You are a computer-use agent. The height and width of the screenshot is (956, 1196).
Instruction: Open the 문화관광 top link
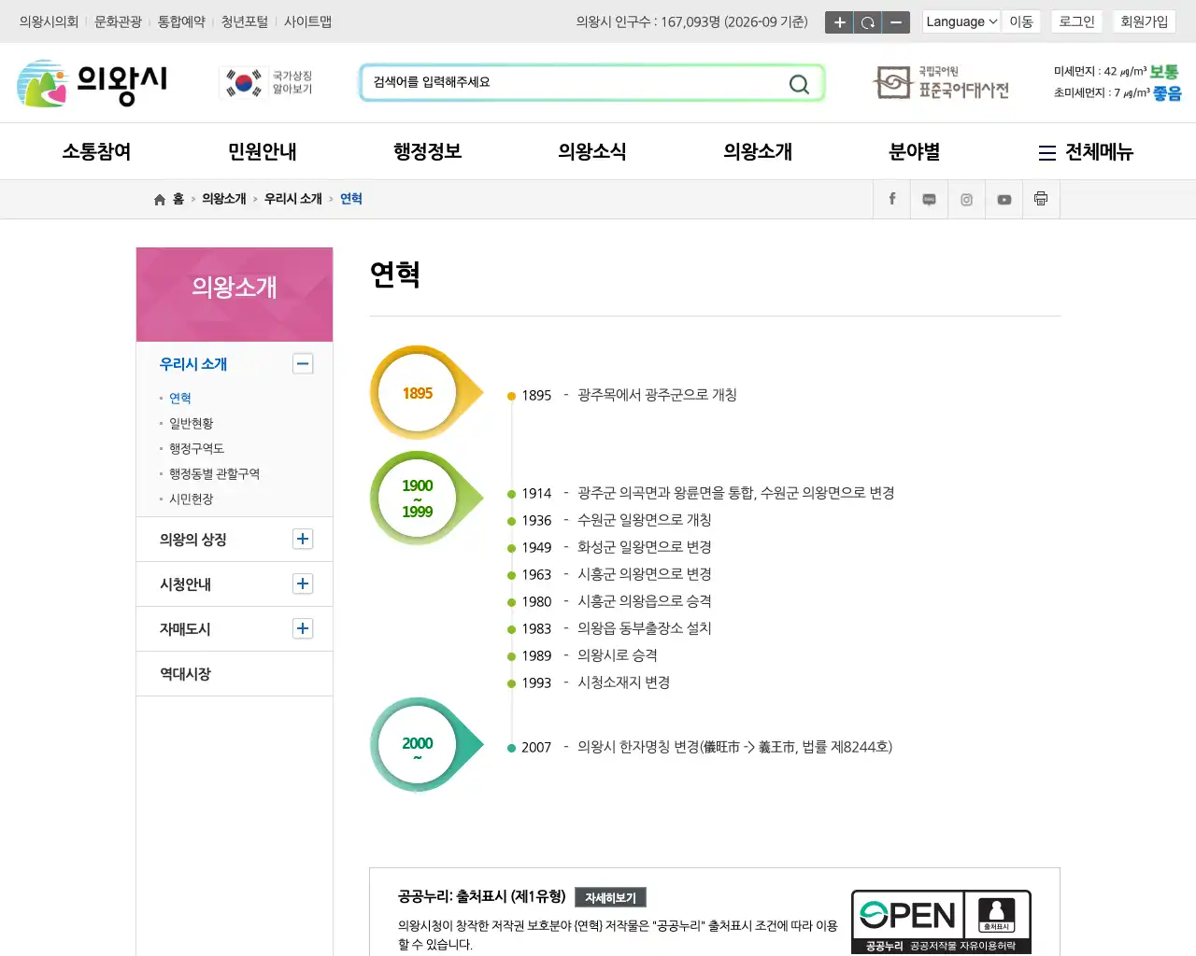point(118,21)
